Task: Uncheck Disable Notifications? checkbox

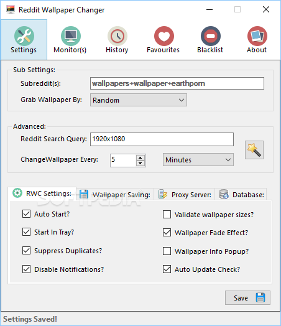Action: click(26, 269)
